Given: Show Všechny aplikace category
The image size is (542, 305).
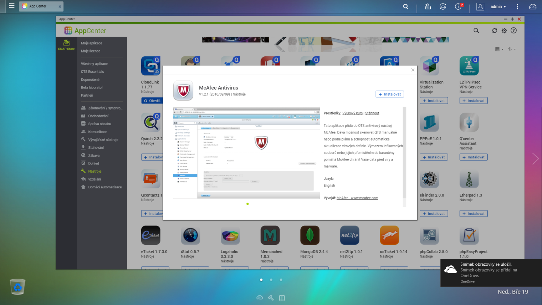Looking at the screenshot, I should point(94,64).
